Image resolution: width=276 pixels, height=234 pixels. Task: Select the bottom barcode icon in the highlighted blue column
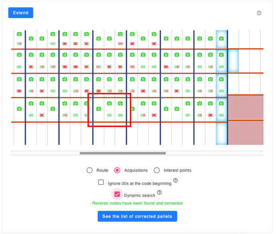(221, 115)
